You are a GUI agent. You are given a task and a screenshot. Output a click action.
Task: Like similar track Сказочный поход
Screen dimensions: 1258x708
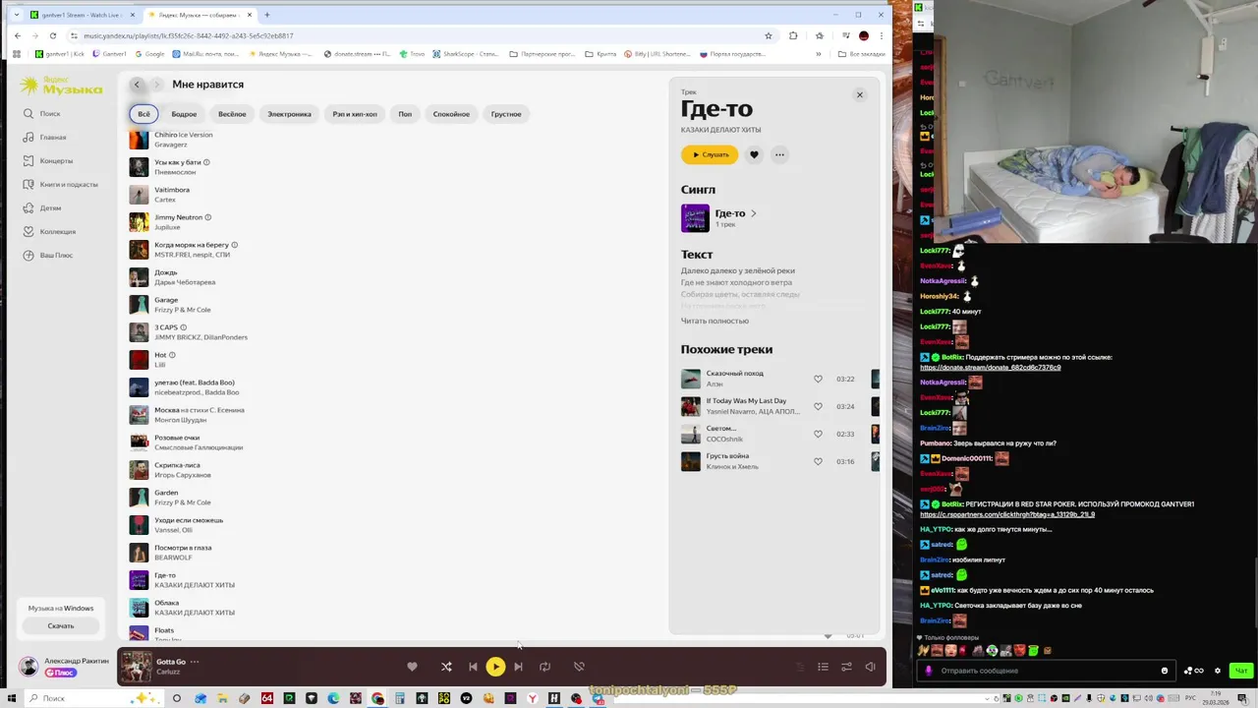pos(818,379)
